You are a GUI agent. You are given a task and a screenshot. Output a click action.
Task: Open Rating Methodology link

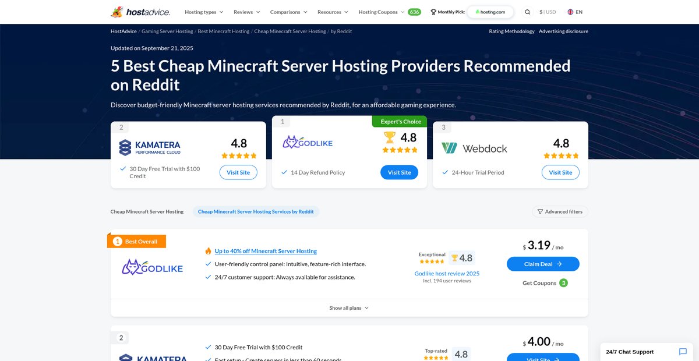click(x=511, y=31)
